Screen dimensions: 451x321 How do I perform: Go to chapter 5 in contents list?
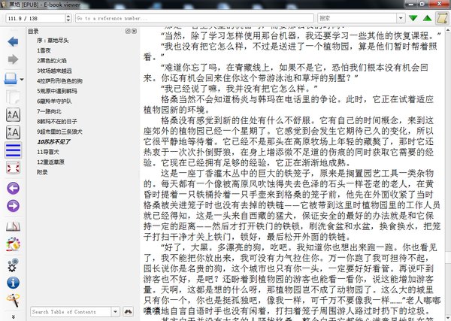coord(56,91)
